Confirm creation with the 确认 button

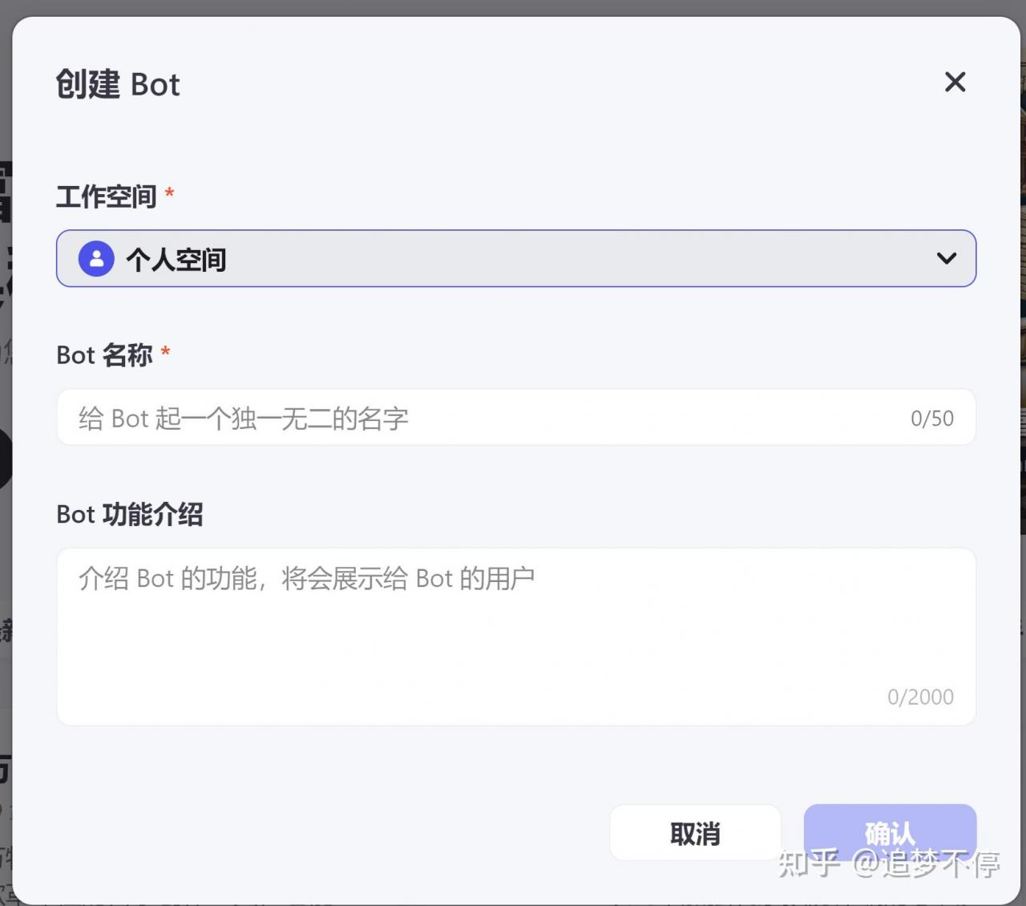coord(890,833)
